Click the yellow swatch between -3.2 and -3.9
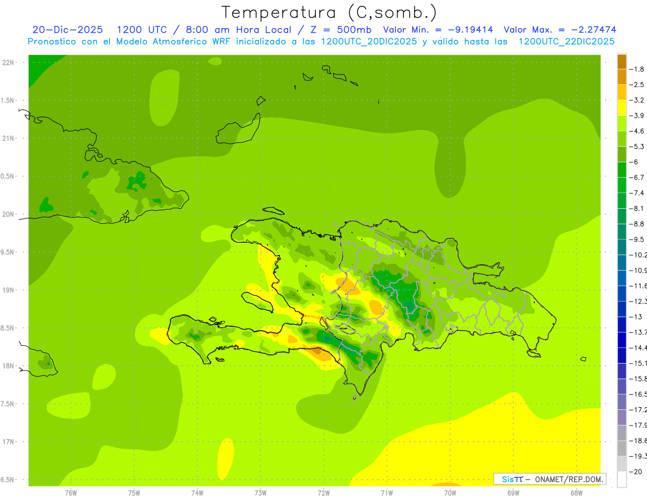647x500 pixels. coord(622,108)
